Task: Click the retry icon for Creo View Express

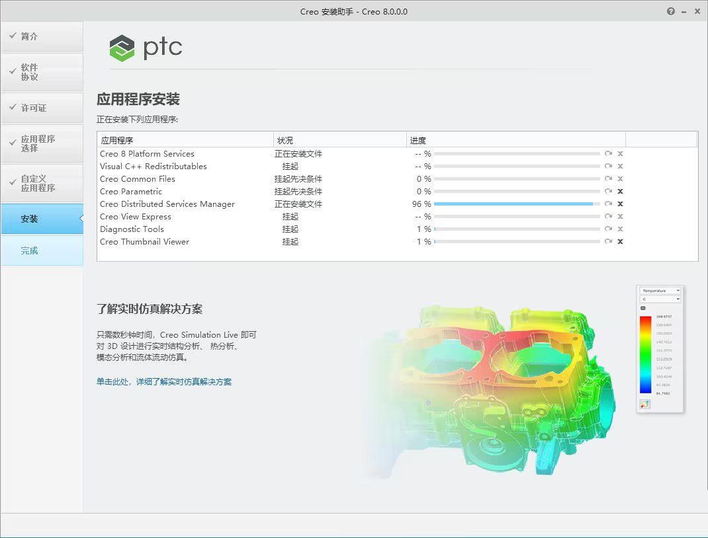Action: [x=608, y=217]
